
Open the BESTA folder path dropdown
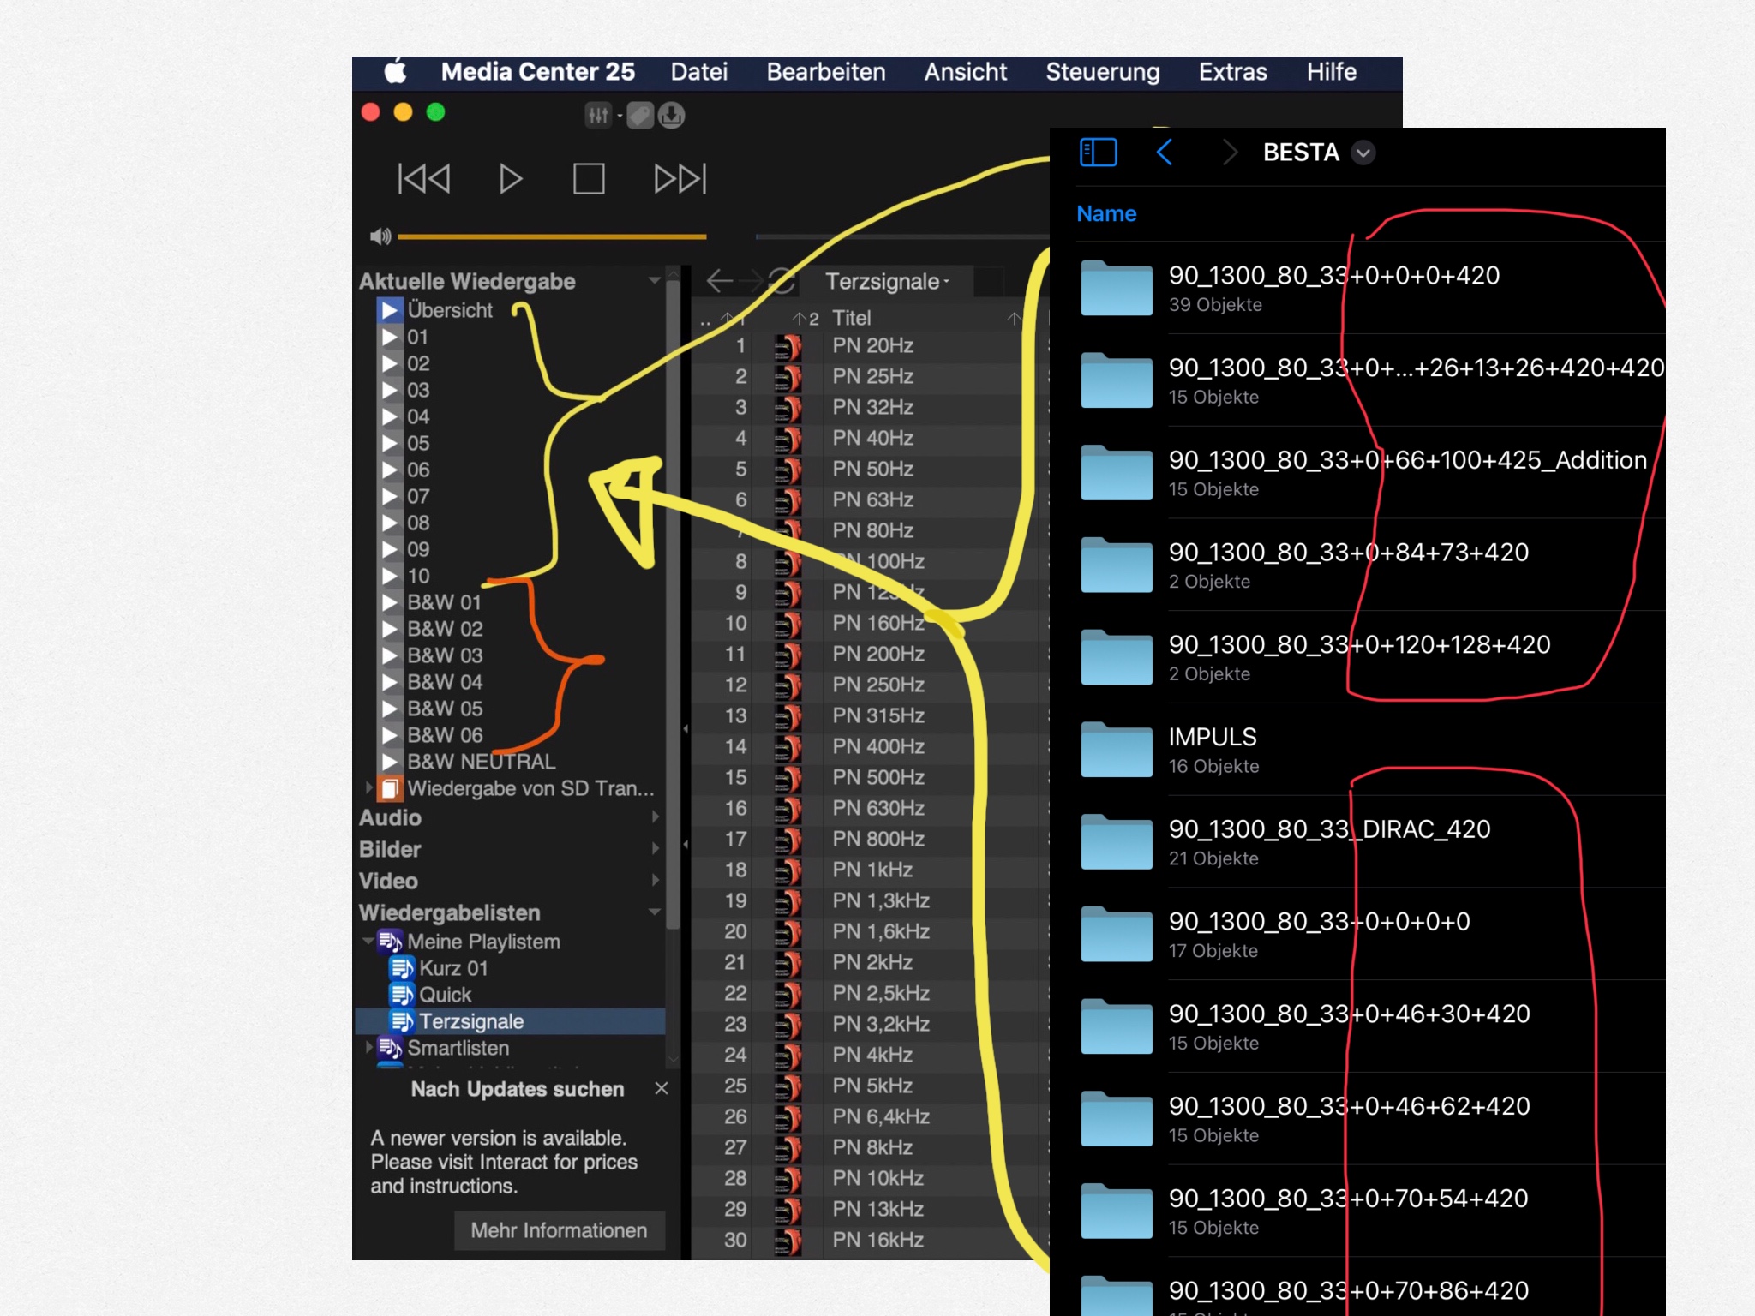coord(1363,153)
